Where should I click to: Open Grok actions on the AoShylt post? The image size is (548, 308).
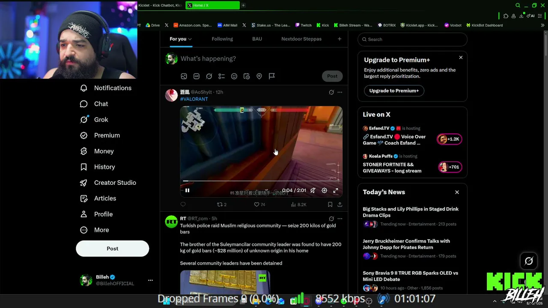pos(331,92)
